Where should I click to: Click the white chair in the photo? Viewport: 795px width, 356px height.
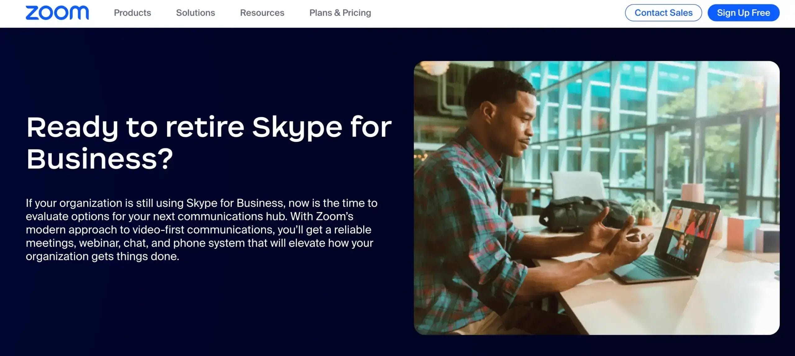(578, 185)
